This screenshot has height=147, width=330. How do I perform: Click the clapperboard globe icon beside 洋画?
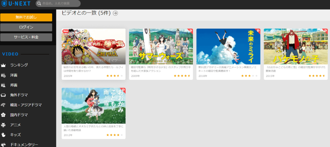pyautogui.click(x=3, y=75)
